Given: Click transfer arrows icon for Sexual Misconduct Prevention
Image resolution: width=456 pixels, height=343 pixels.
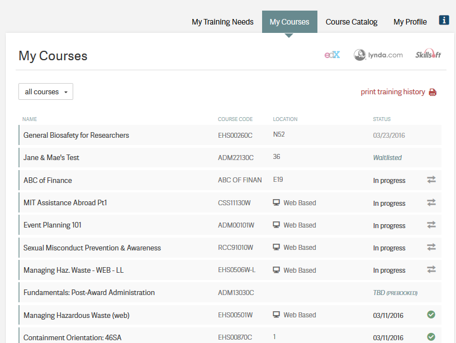Looking at the screenshot, I should click(431, 247).
